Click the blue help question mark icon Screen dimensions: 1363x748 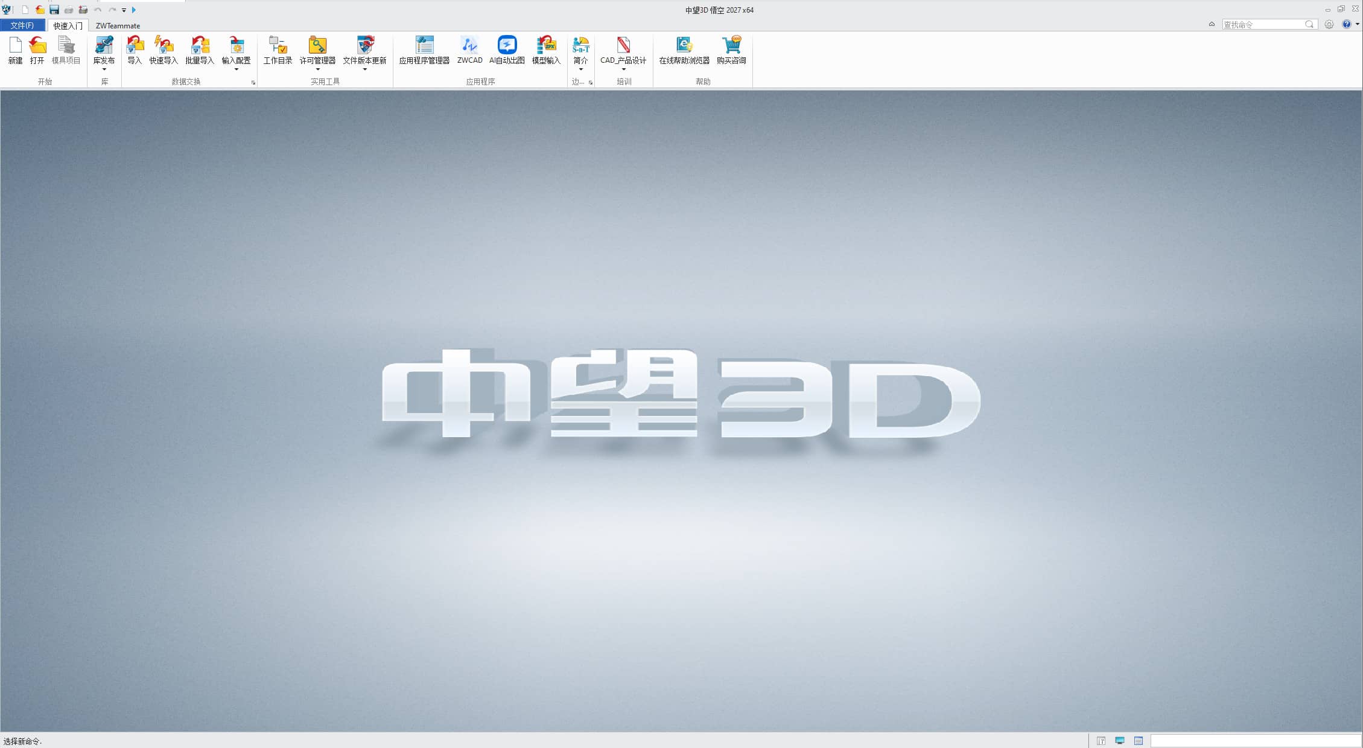pos(1347,24)
